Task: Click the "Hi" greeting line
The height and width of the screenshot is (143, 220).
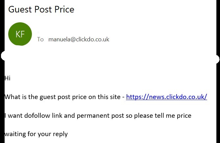Action: click(8, 78)
